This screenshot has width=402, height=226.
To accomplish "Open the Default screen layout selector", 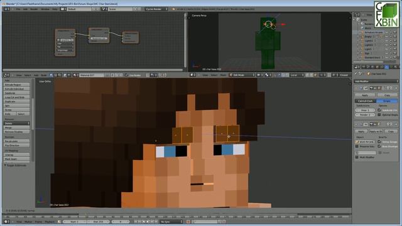I will 79,9.
